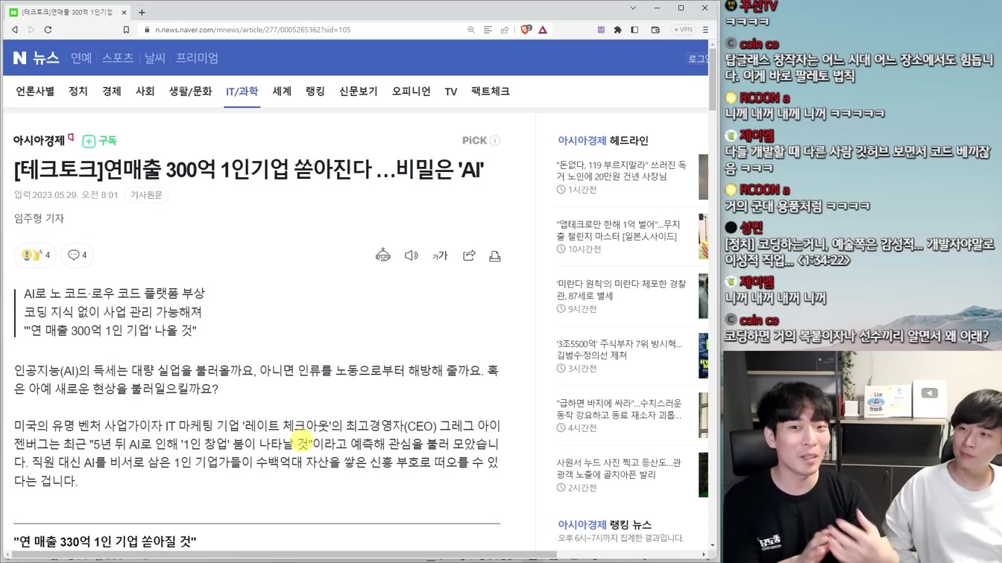The width and height of the screenshot is (1002, 563).
Task: Open the 기사원문 original article link
Action: pos(146,195)
